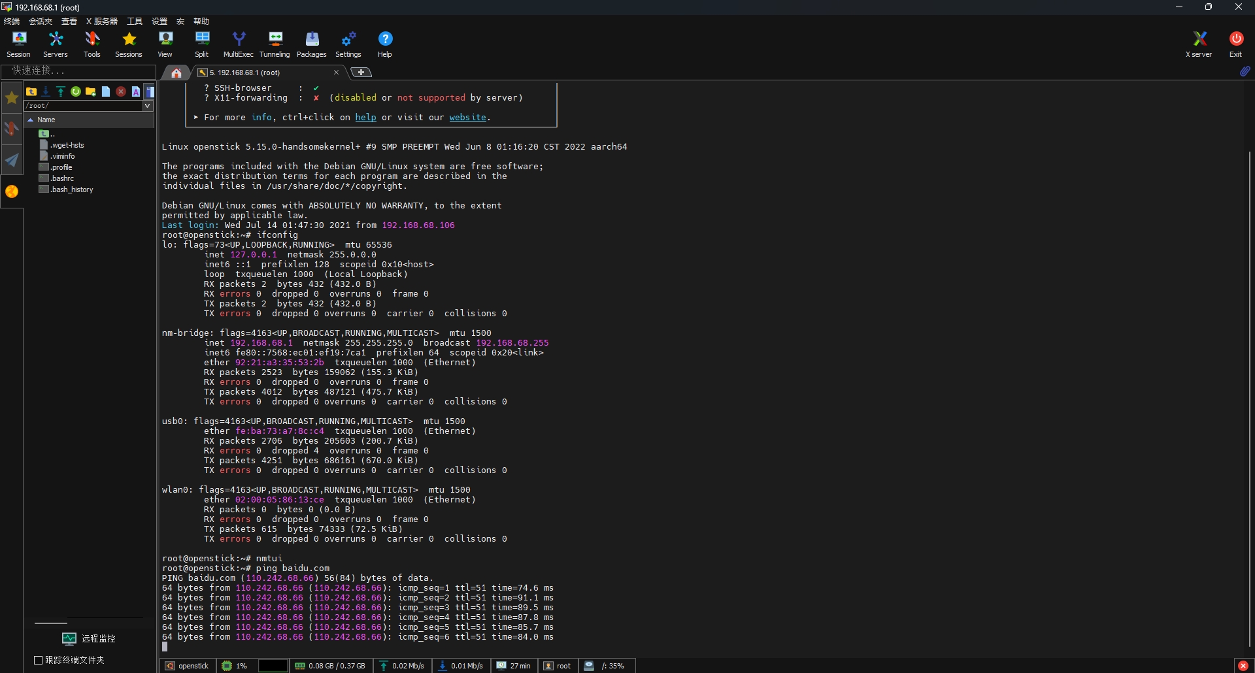Open the 设置 menu
Screen dimensions: 1255x673
(159, 22)
